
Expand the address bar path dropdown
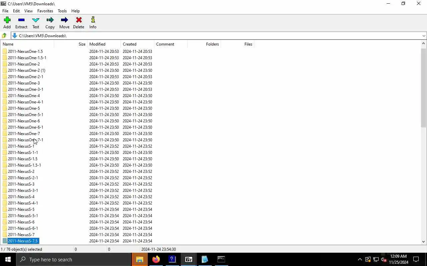[x=424, y=36]
